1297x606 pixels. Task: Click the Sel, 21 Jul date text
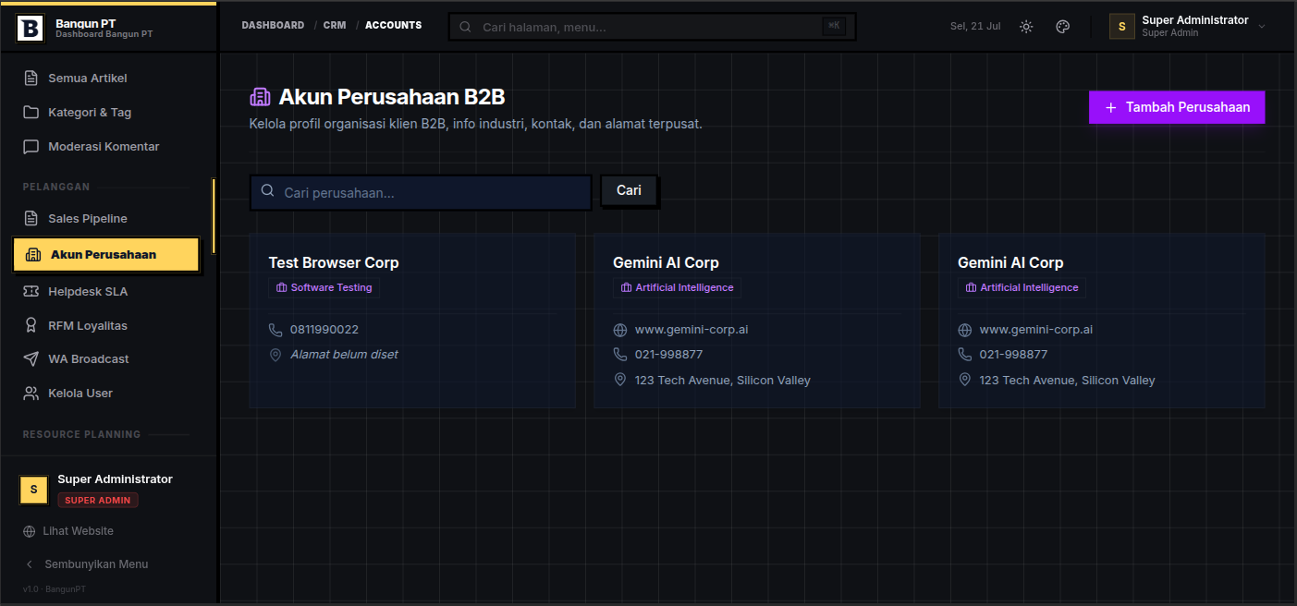point(975,27)
